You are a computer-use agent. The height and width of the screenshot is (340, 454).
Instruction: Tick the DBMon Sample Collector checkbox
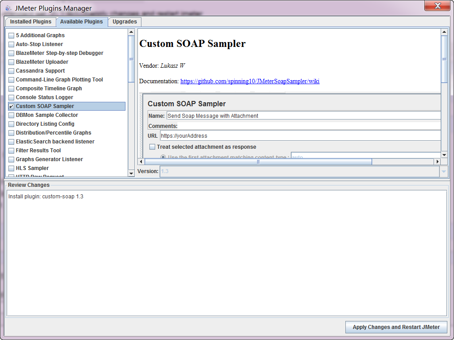[x=11, y=116]
